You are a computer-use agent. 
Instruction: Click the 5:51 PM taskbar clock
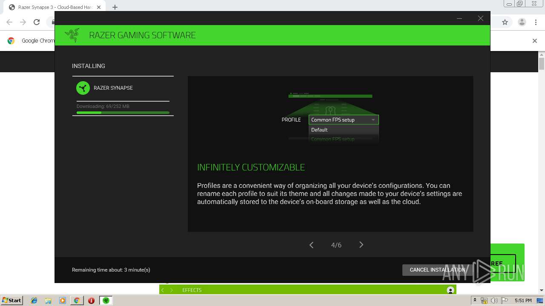(523, 300)
